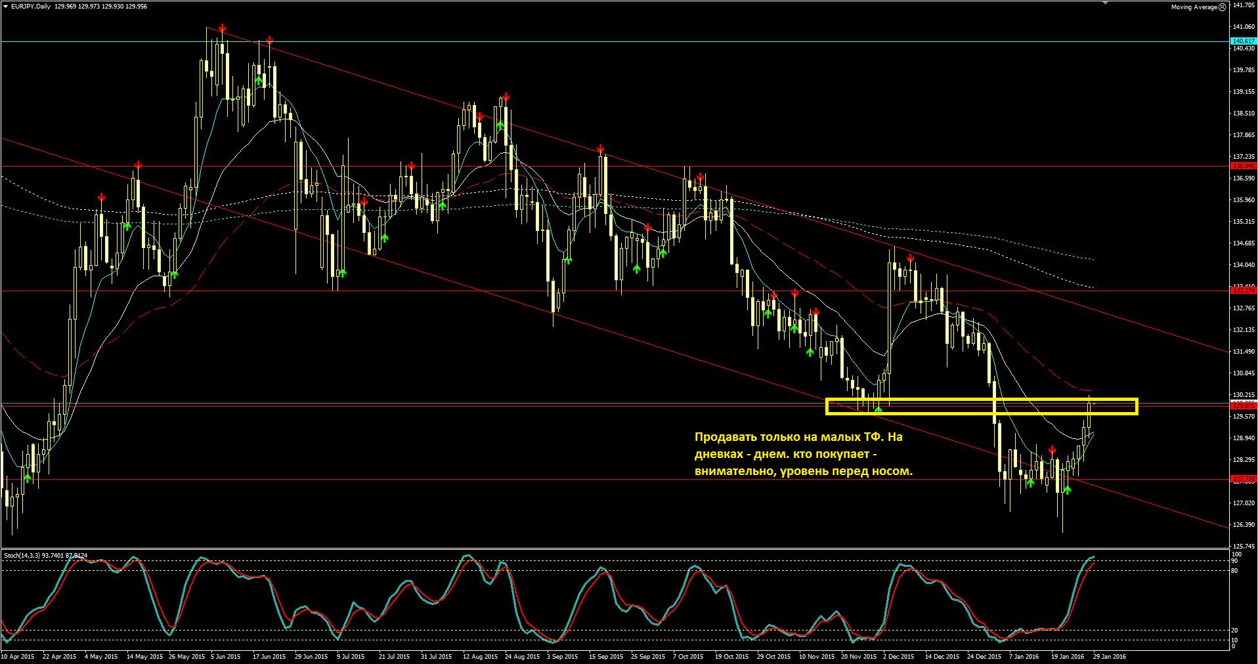Click the 29 Jan 2016 date label
This screenshot has height=664, width=1258.
(x=1110, y=656)
